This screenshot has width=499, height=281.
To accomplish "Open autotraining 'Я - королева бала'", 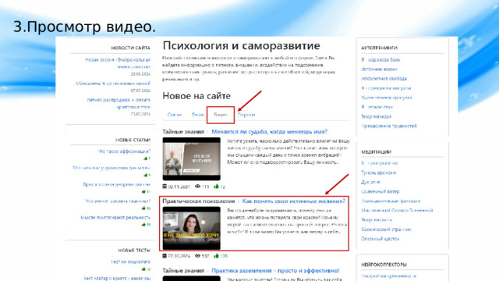I will pyautogui.click(x=380, y=59).
